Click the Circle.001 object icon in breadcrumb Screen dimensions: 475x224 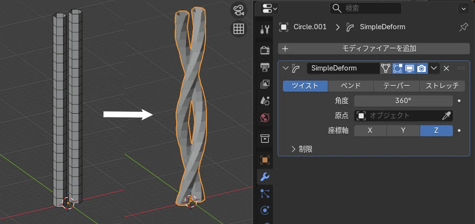click(283, 27)
